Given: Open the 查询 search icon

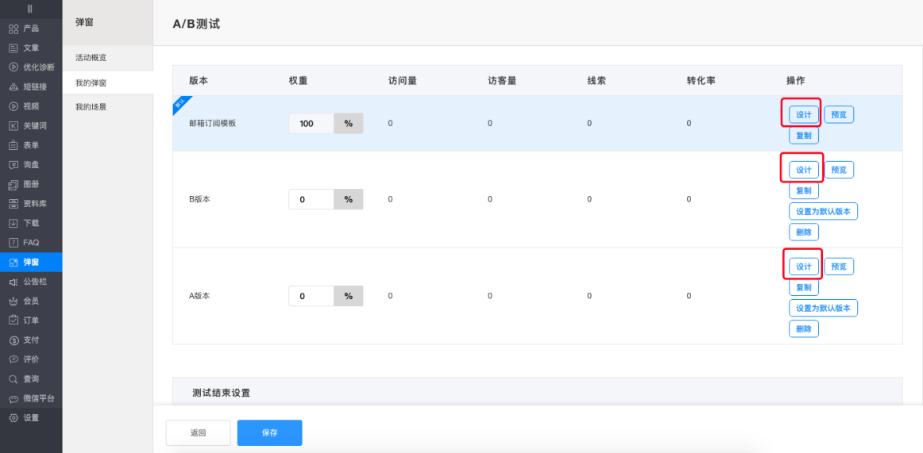Looking at the screenshot, I should tap(14, 379).
